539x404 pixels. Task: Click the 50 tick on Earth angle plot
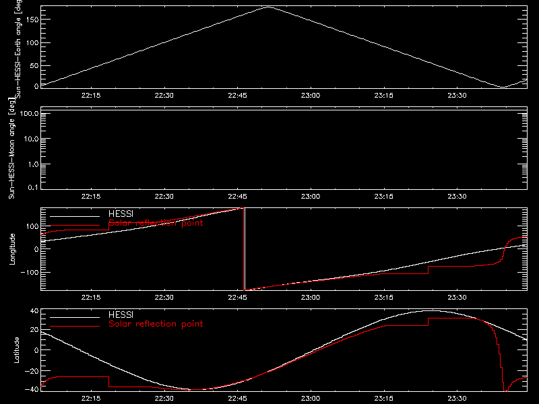(34, 66)
